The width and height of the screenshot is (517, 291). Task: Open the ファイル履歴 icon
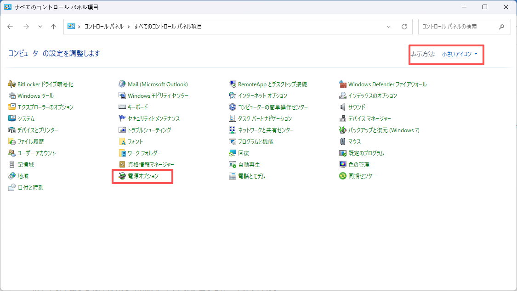(x=12, y=141)
